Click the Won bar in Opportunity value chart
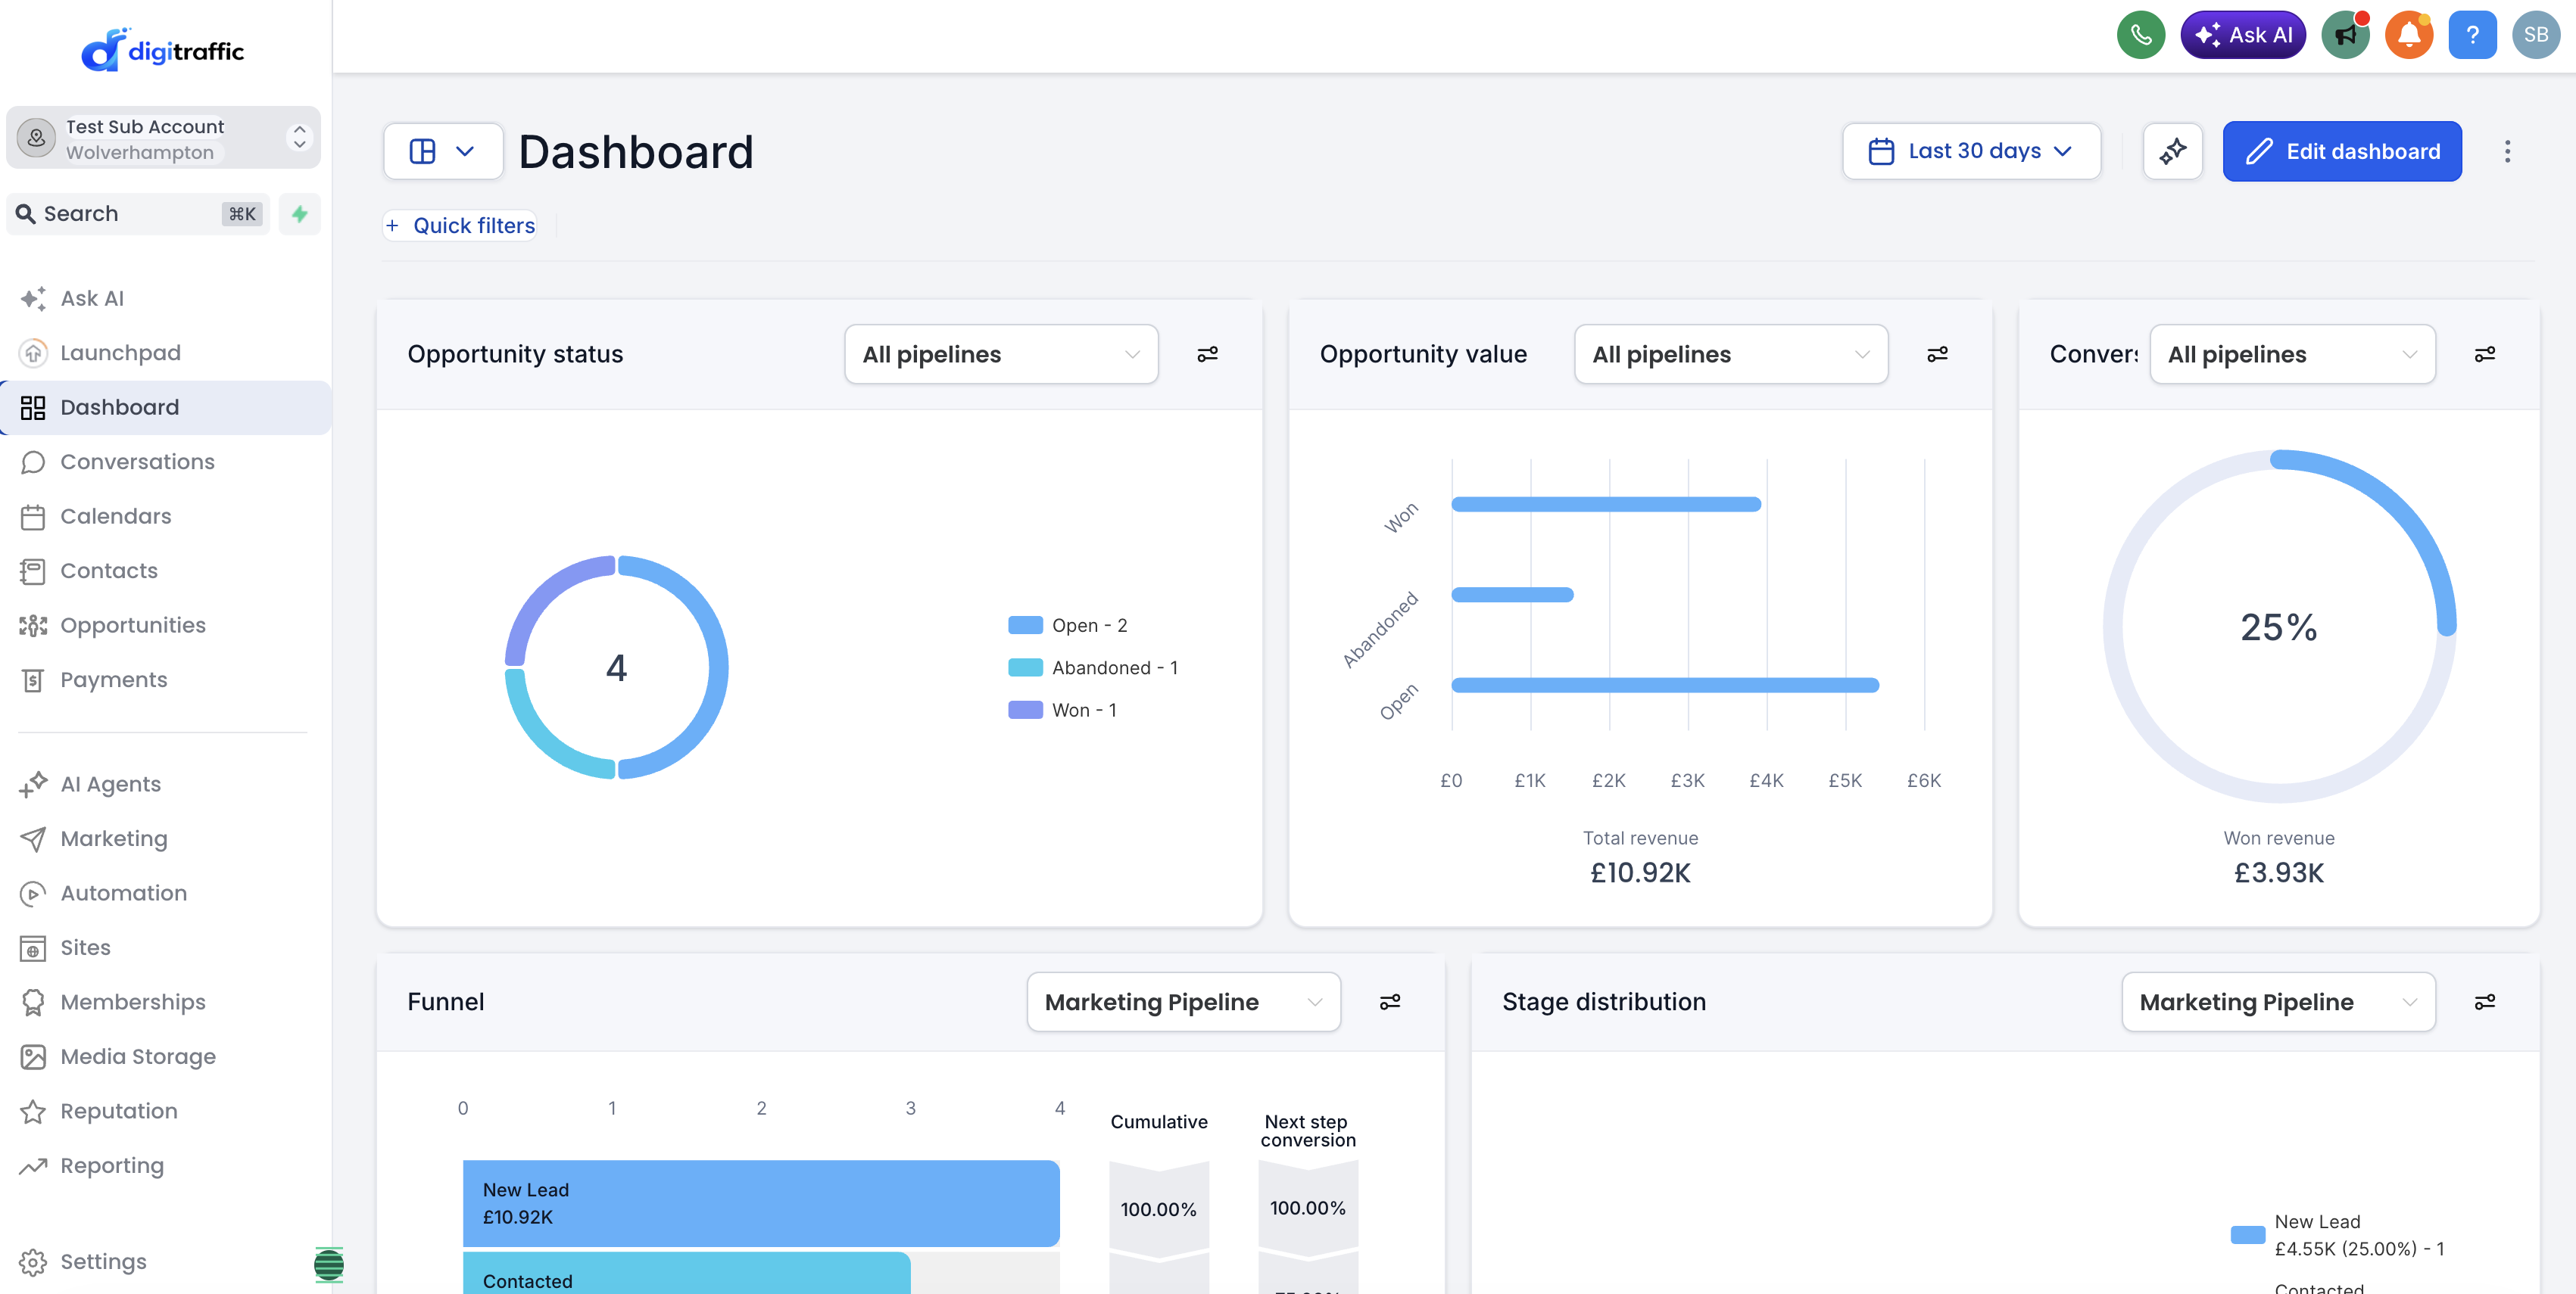This screenshot has width=2576, height=1294. [1606, 505]
